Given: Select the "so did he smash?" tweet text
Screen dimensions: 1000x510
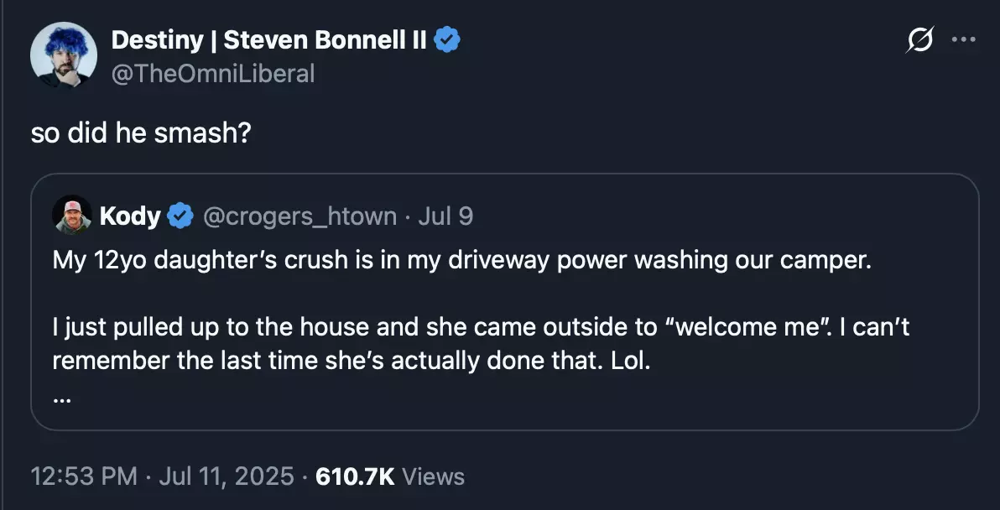Looking at the screenshot, I should coord(141,133).
